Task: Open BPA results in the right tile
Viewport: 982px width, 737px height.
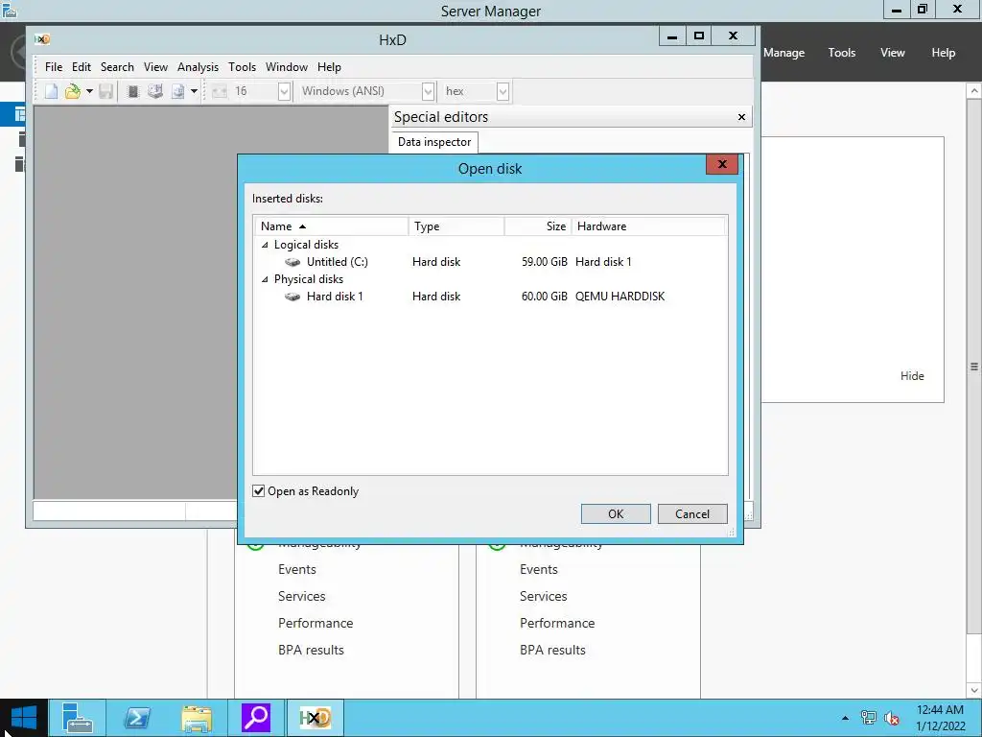Action: pos(552,651)
